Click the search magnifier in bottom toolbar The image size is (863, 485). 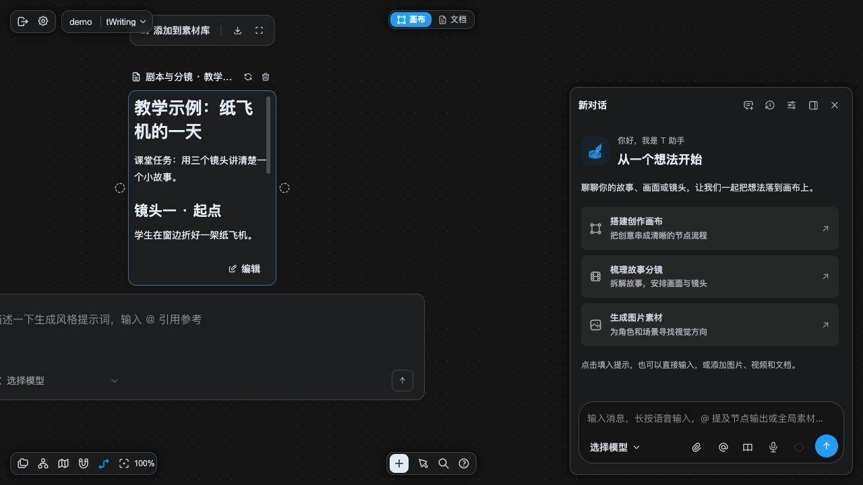444,463
